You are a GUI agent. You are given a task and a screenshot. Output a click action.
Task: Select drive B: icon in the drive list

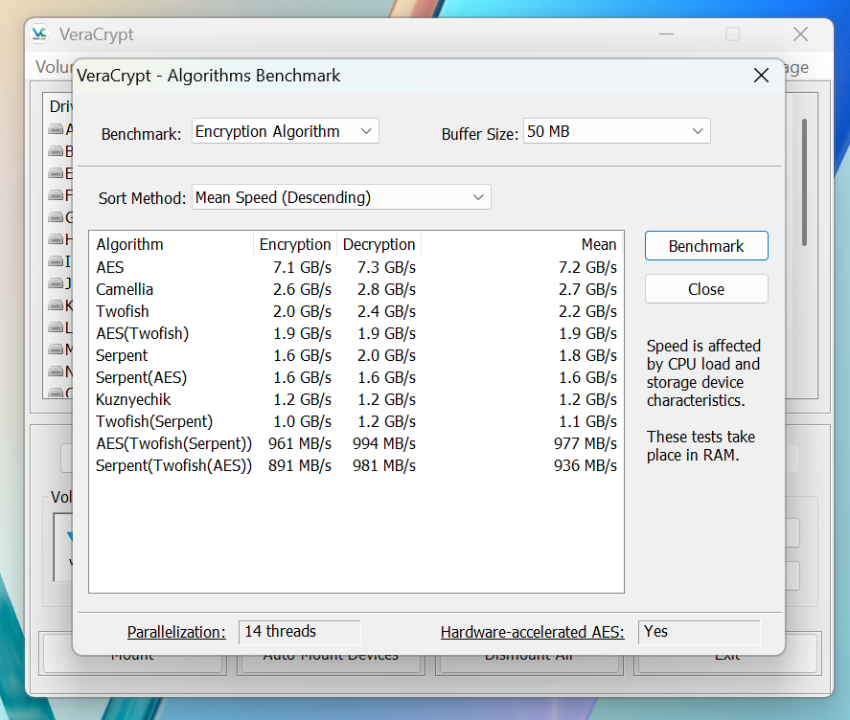click(55, 150)
